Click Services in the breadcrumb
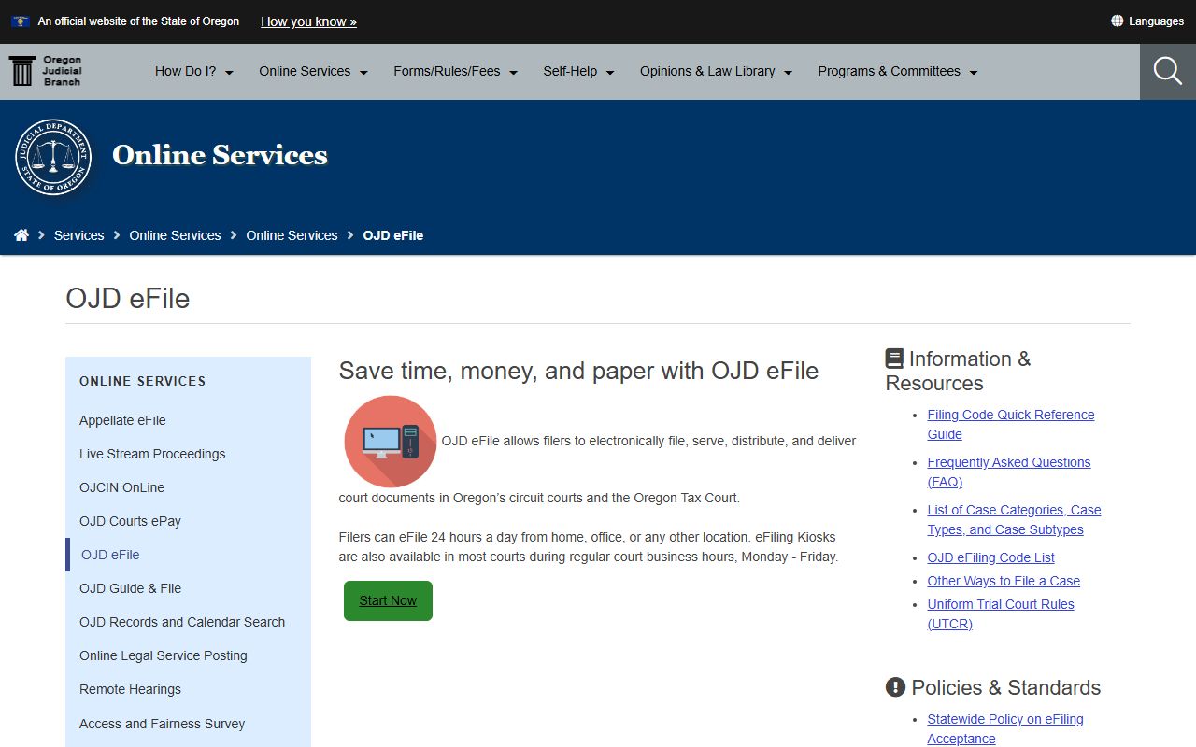1196x747 pixels. 78,235
